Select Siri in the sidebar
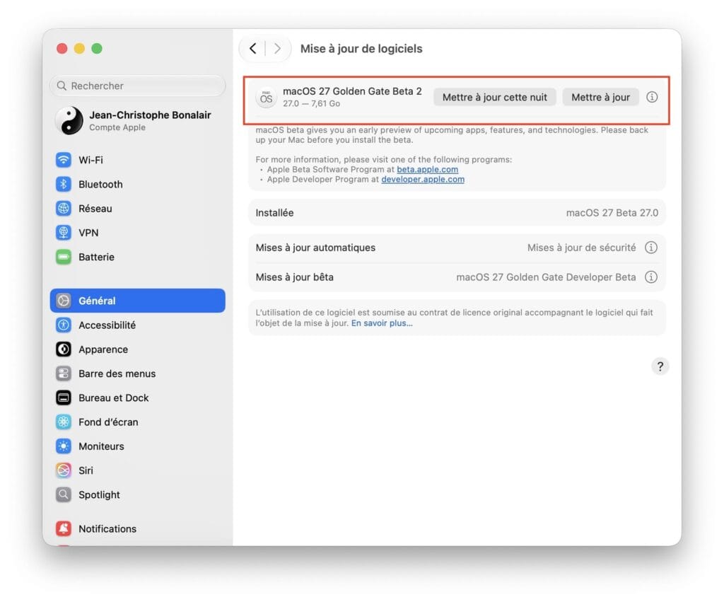 coord(138,470)
